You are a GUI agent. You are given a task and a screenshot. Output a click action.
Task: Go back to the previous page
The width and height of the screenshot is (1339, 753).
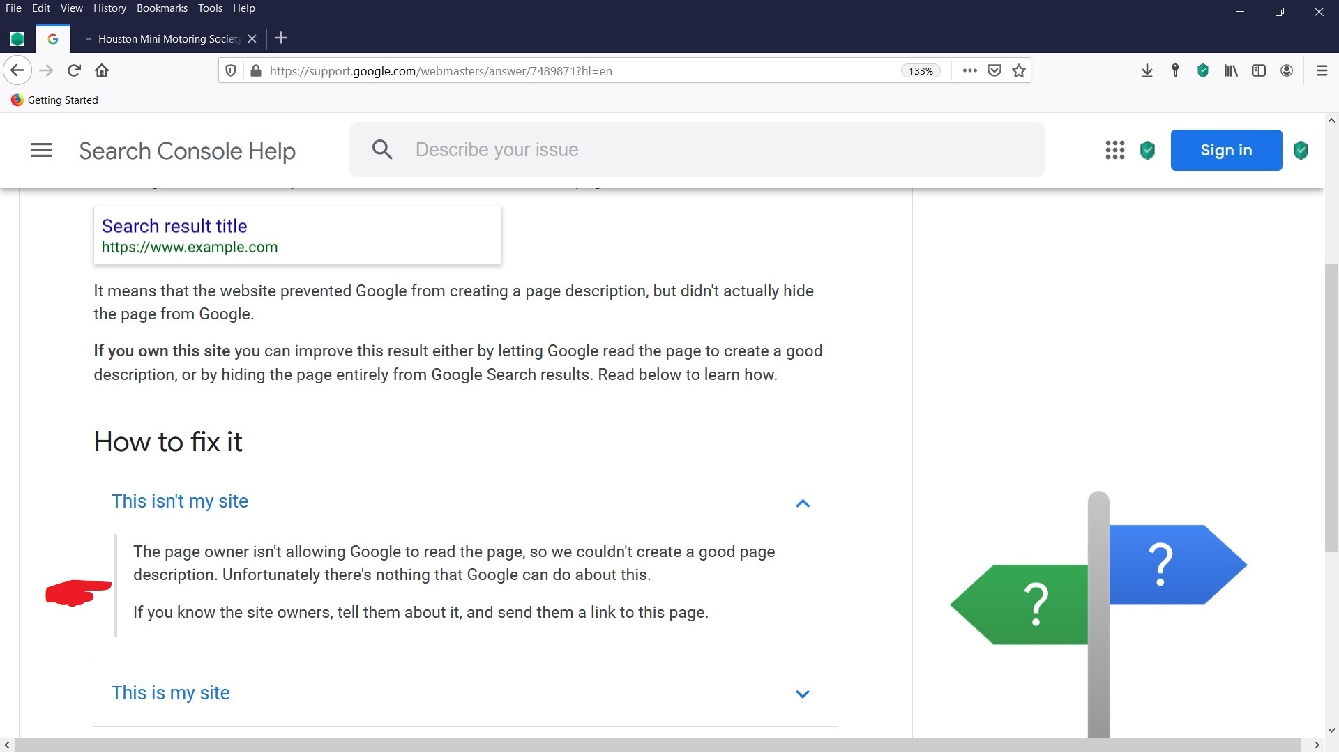[x=17, y=70]
